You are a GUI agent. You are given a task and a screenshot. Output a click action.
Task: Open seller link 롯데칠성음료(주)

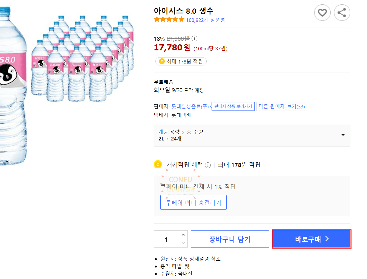coord(190,107)
